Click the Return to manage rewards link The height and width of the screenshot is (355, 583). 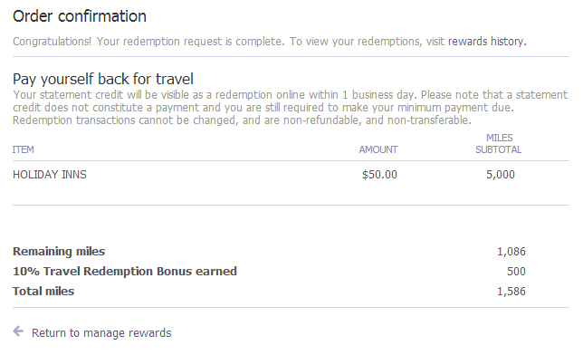coord(101,332)
